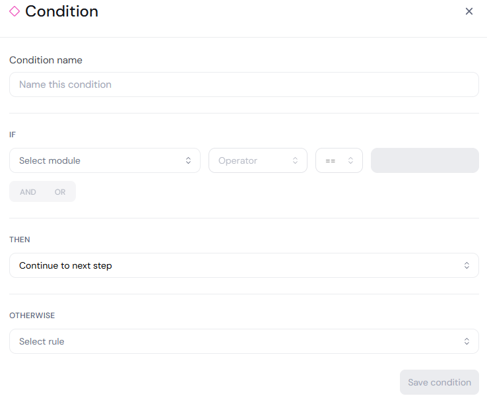Click the Save condition button
This screenshot has height=400, width=487.
439,382
